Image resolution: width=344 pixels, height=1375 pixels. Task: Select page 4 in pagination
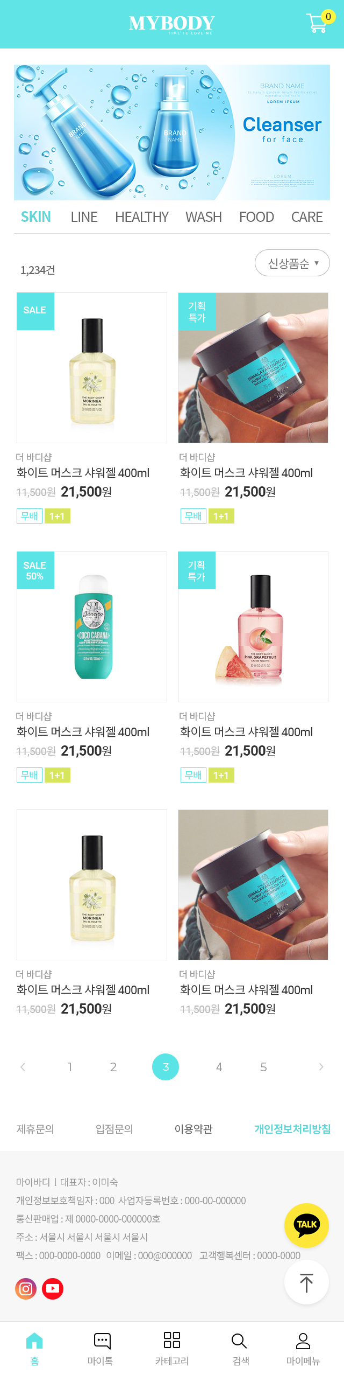click(x=219, y=1067)
